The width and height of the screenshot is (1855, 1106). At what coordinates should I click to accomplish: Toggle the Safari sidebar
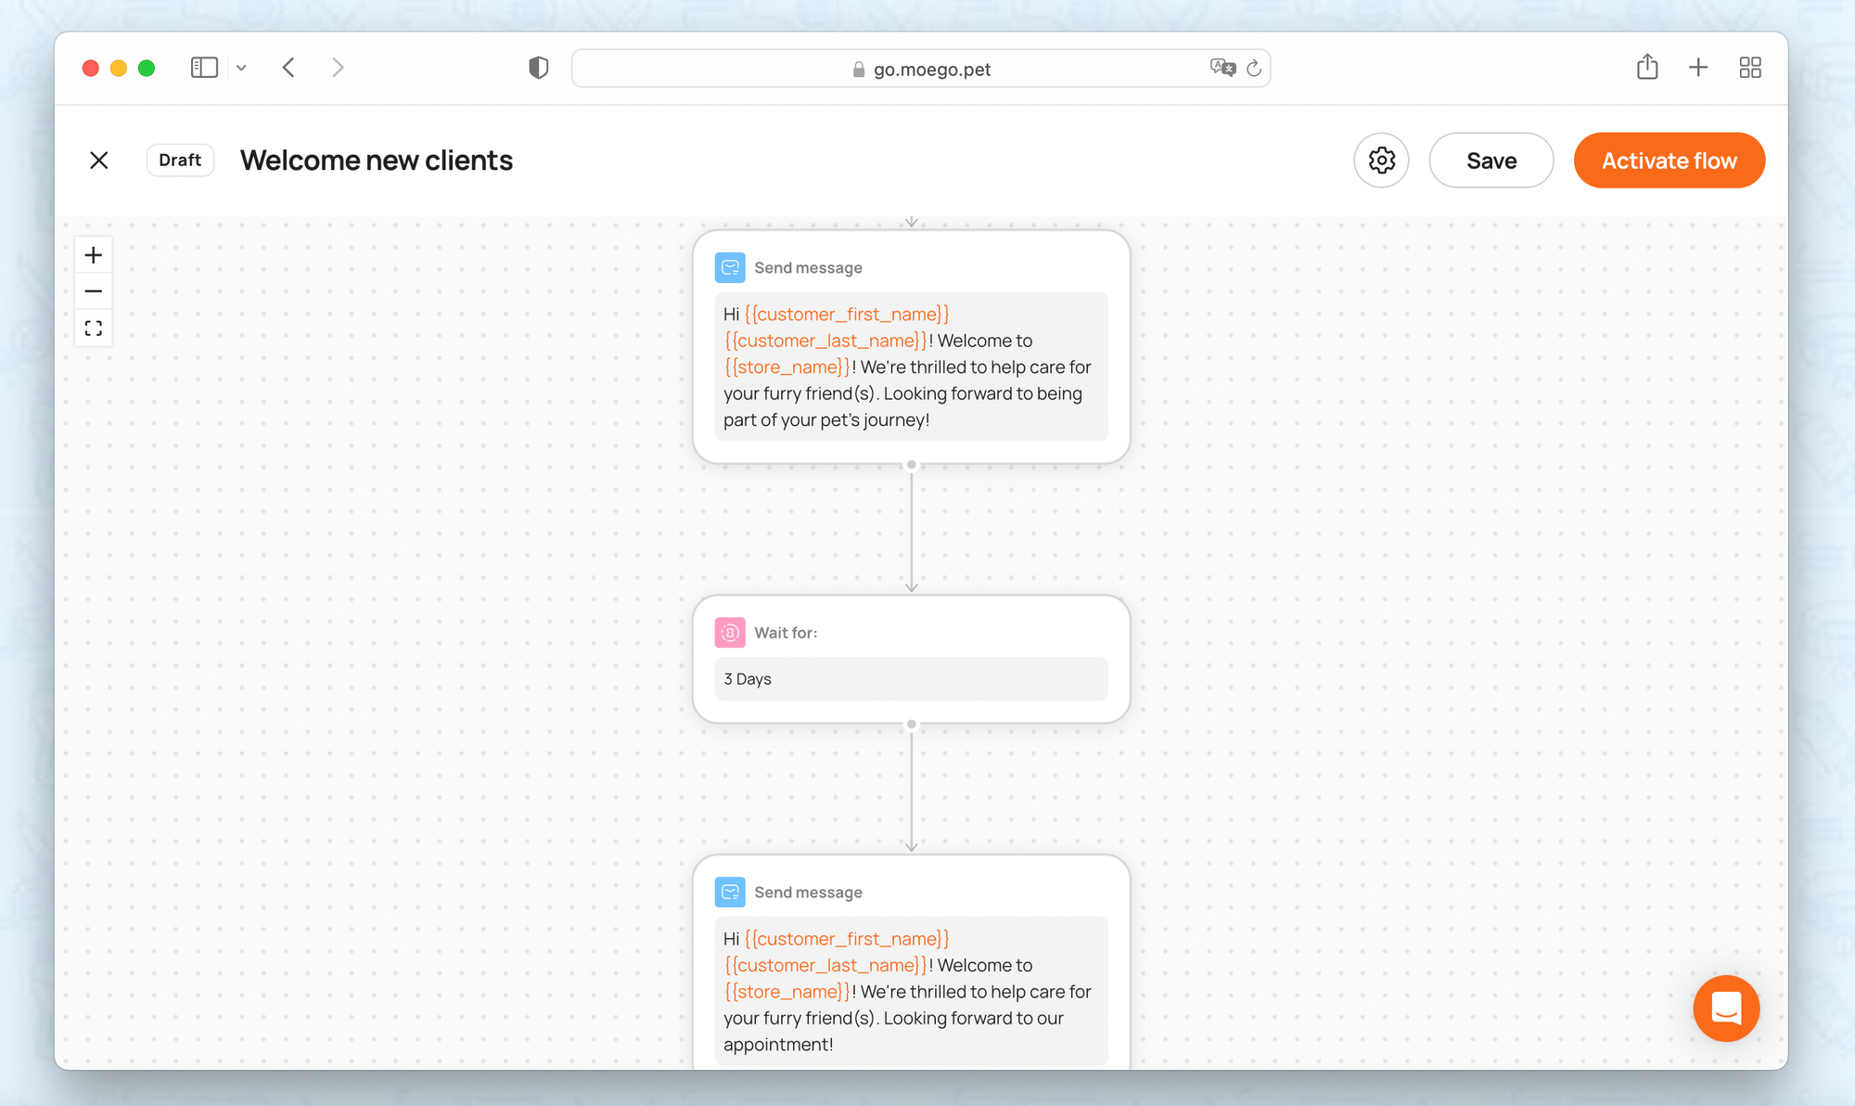tap(204, 68)
